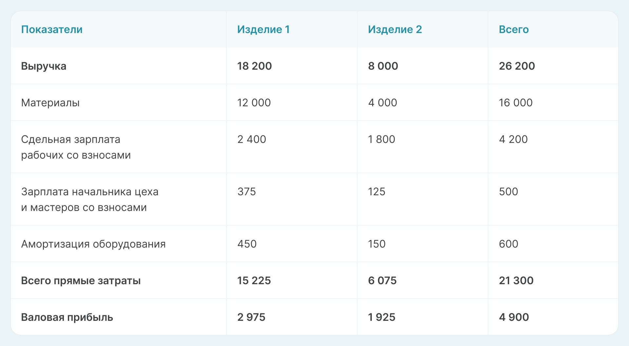
Task: Click the "Выручка" row label
Action: (x=44, y=66)
